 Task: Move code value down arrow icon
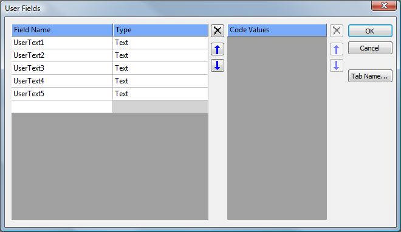[337, 65]
